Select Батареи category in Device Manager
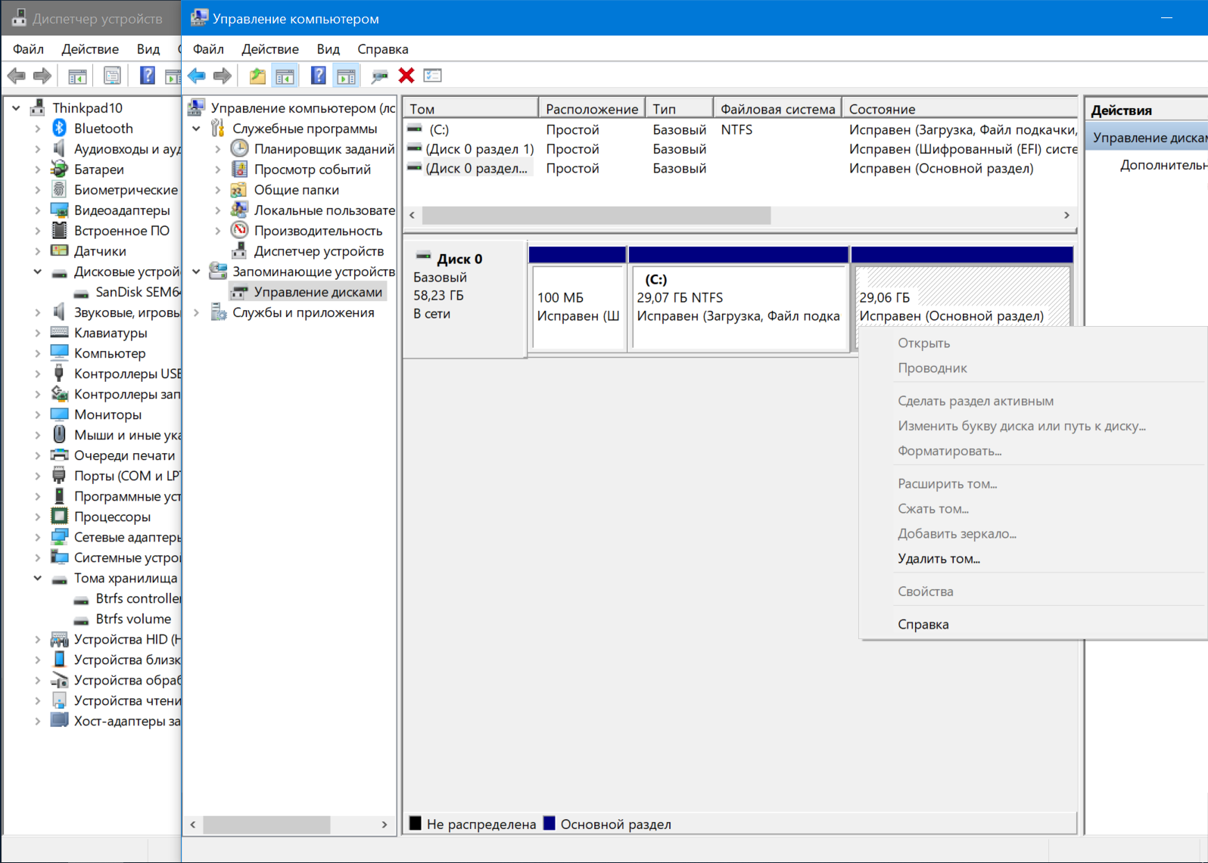This screenshot has width=1208, height=863. click(98, 169)
